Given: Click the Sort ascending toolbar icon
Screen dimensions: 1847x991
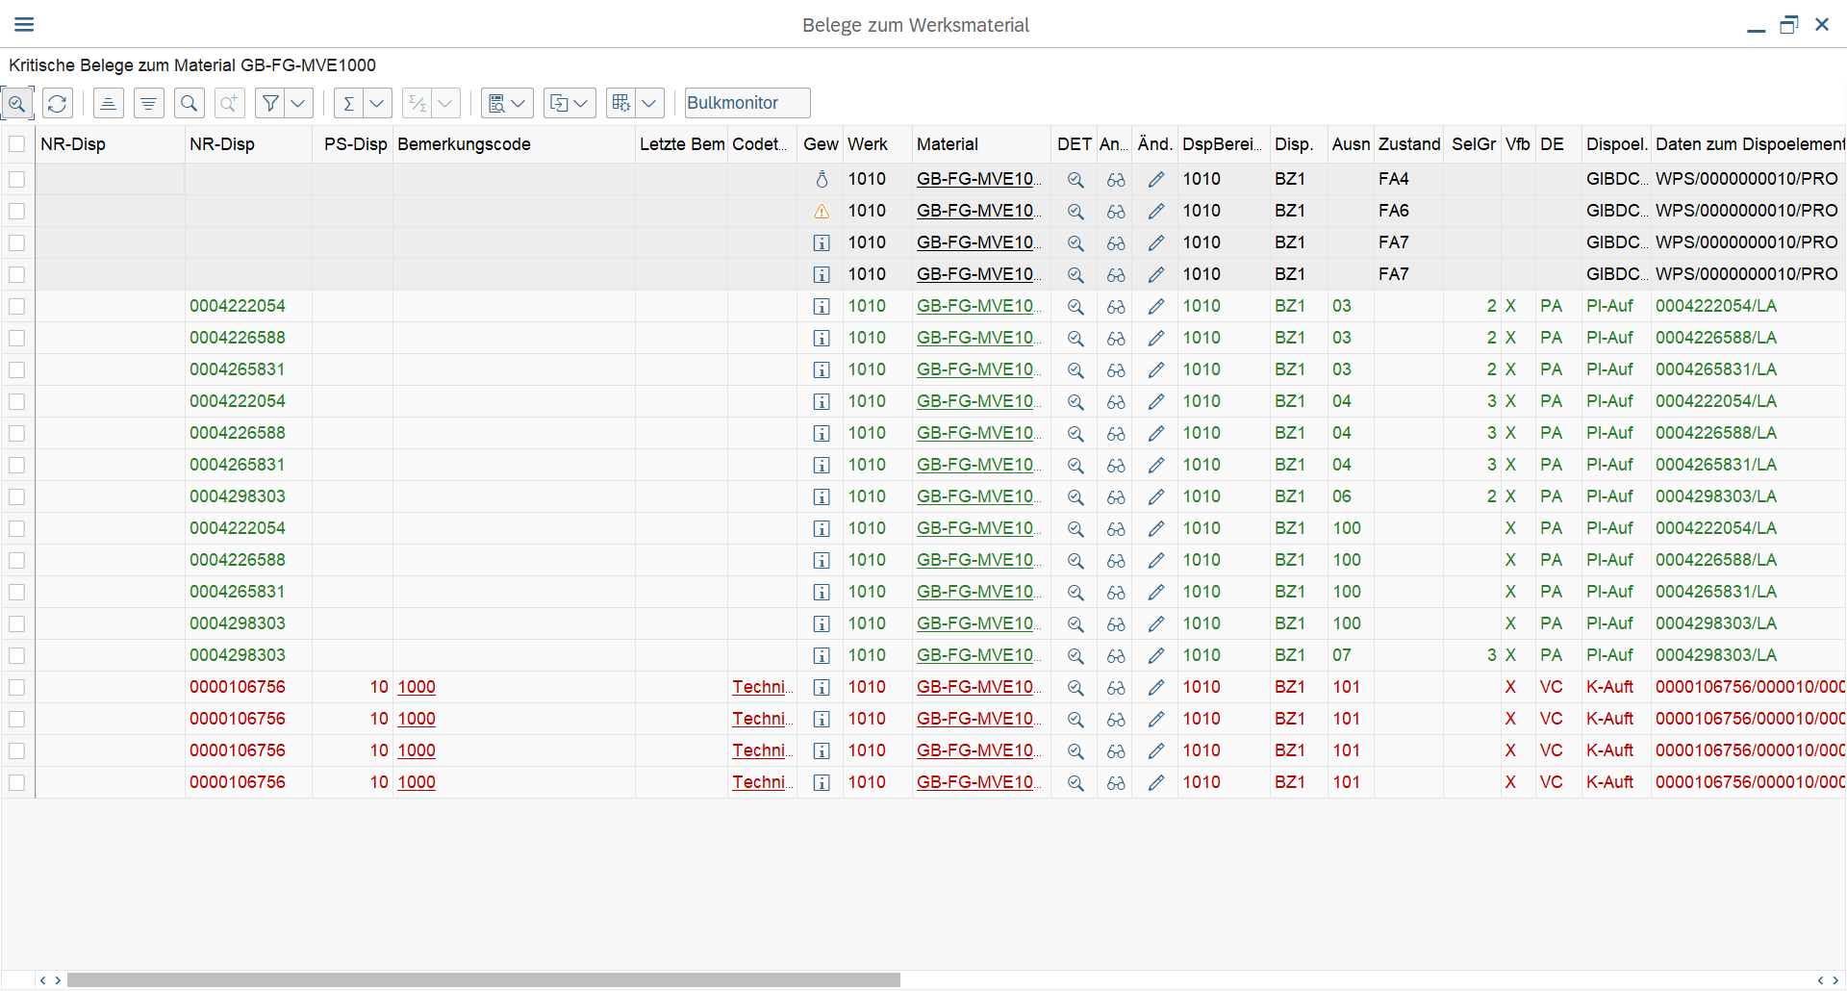Looking at the screenshot, I should tap(108, 103).
